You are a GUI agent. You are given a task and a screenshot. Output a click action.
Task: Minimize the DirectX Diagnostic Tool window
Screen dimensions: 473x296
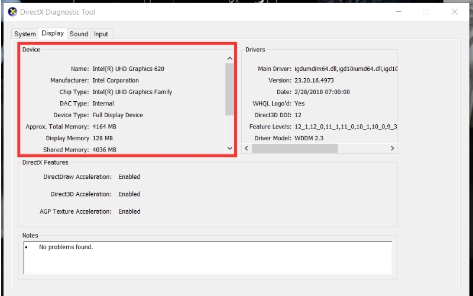399,12
